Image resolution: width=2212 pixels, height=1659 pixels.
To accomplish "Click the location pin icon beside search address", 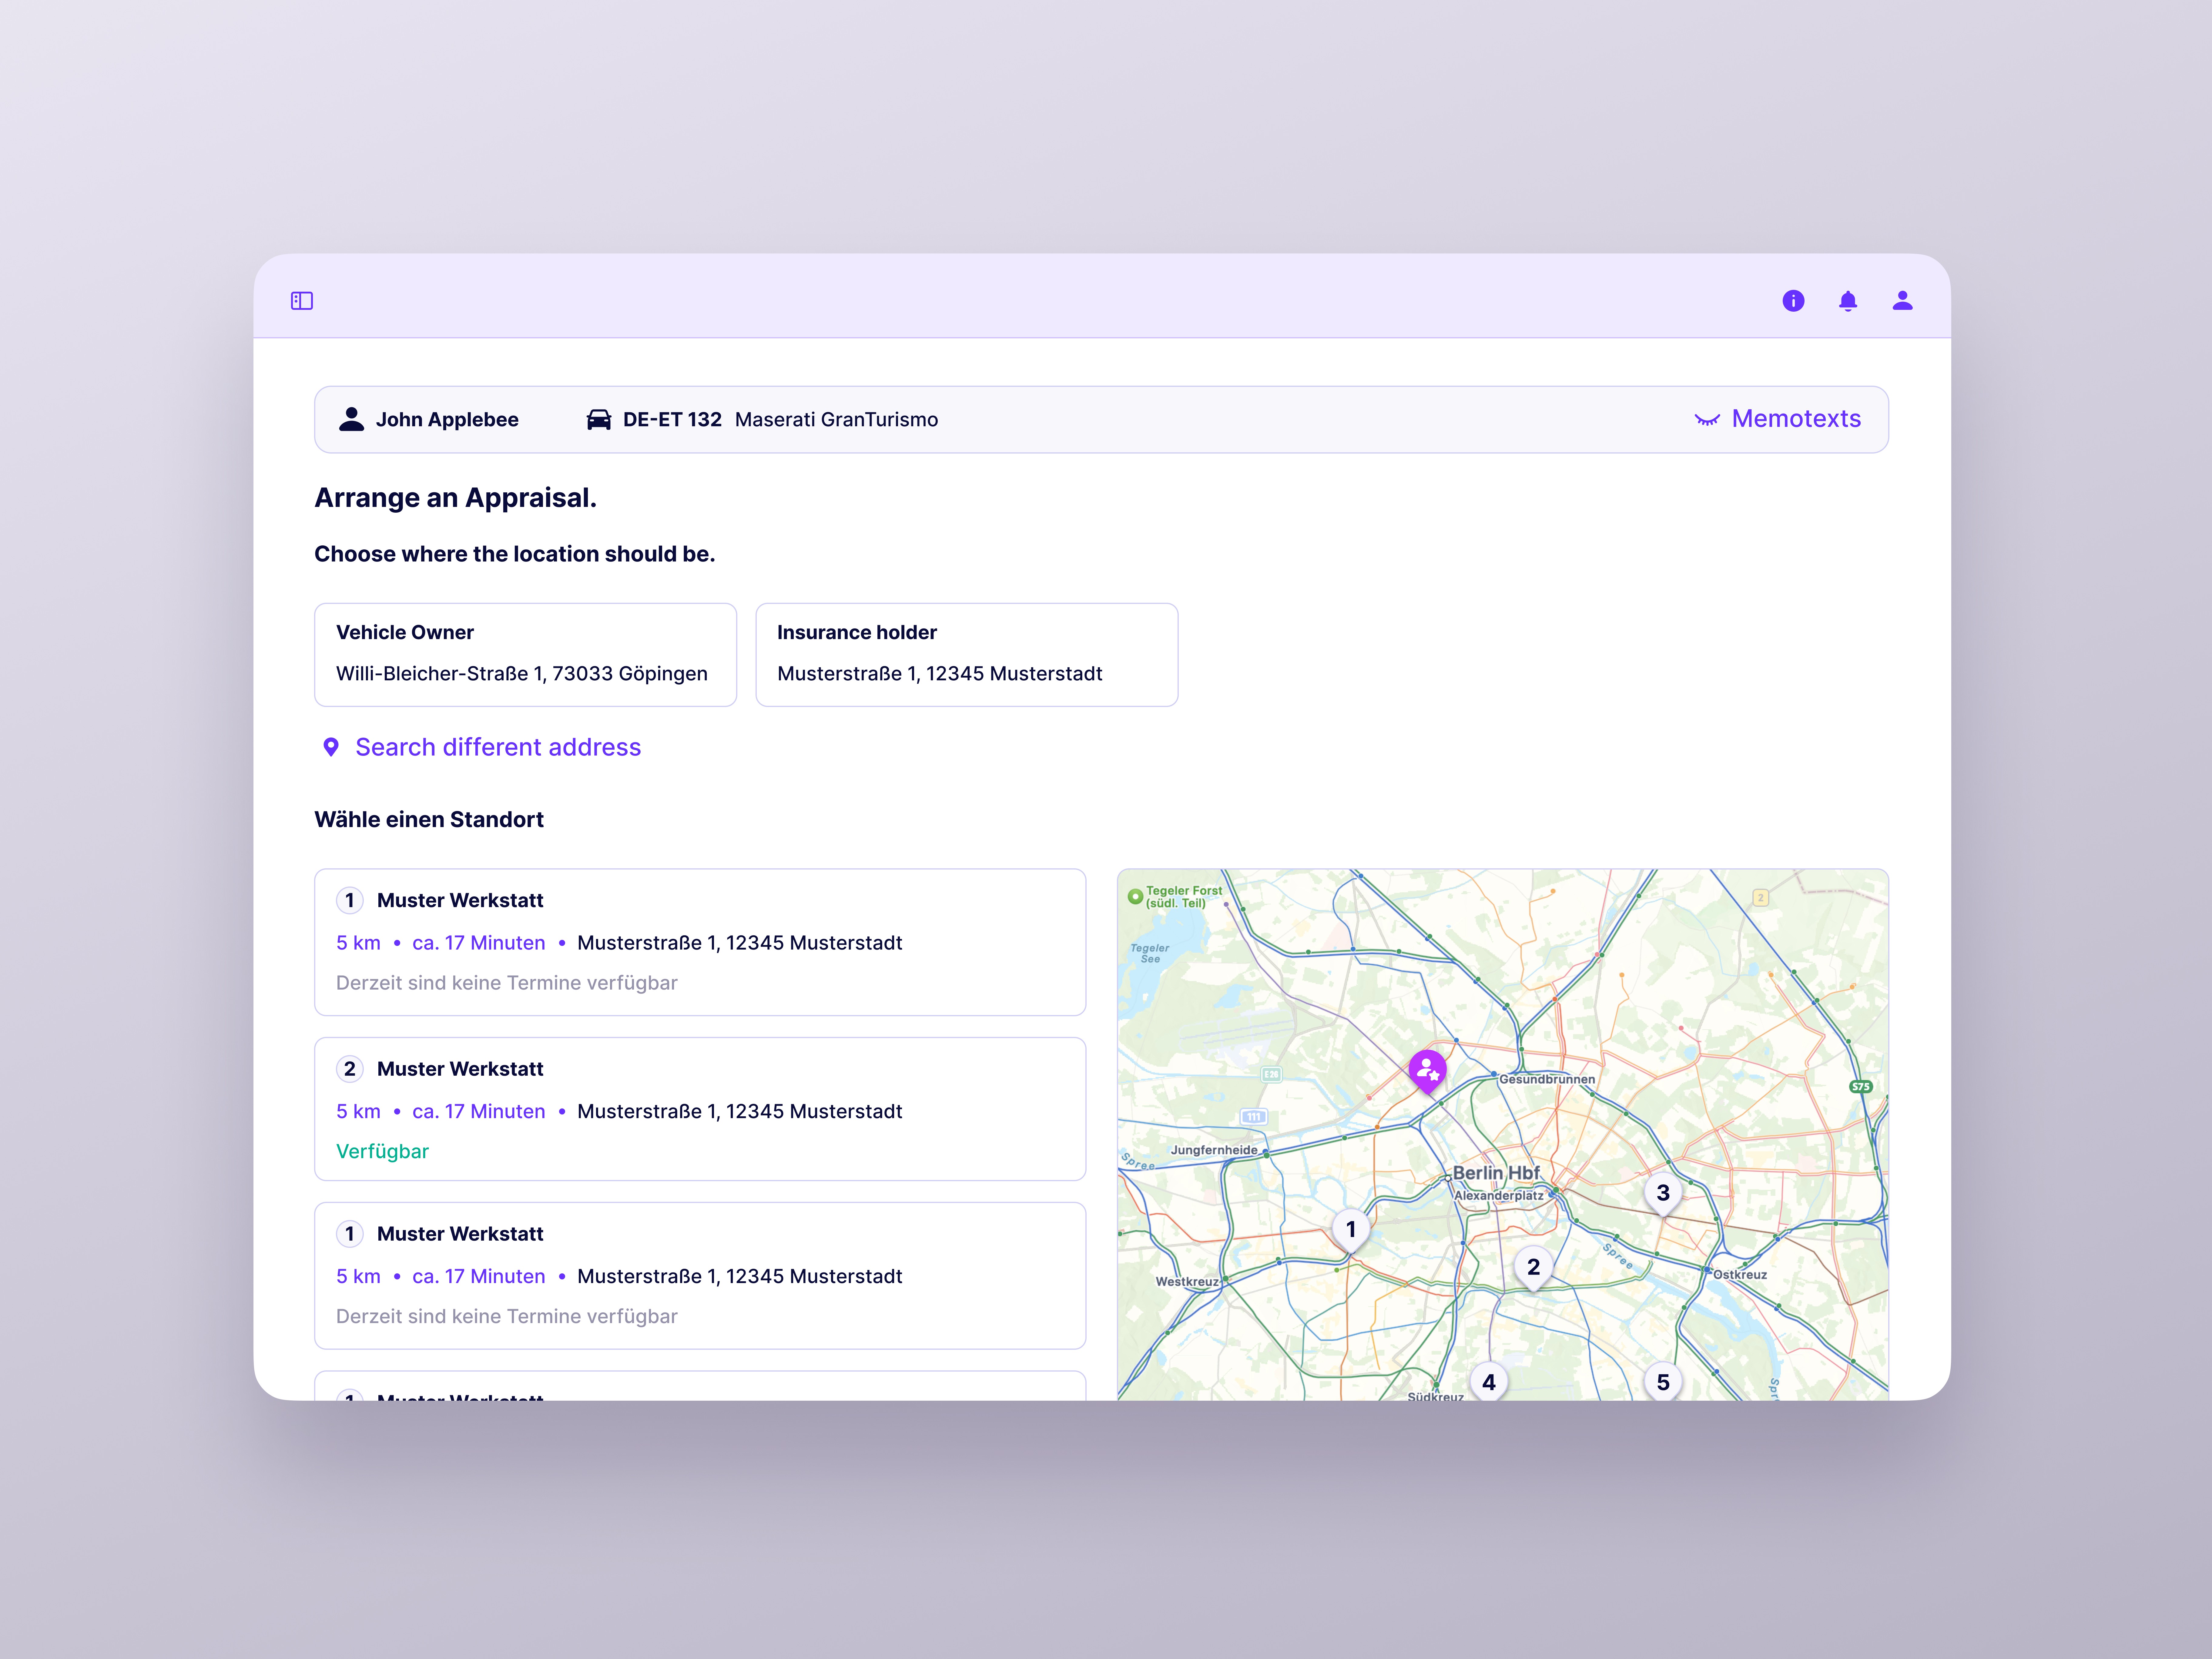I will (x=331, y=747).
